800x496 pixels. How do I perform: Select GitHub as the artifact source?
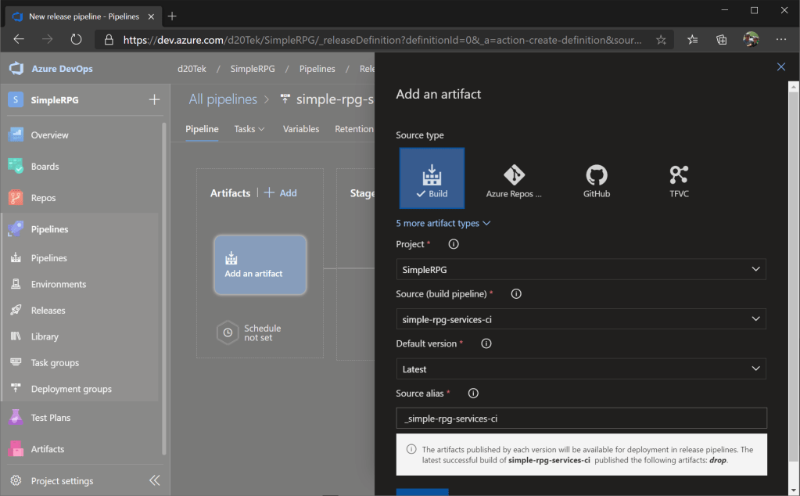click(596, 178)
